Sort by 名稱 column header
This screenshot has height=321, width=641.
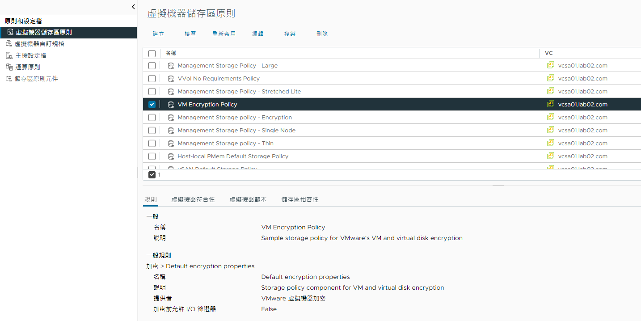[171, 53]
